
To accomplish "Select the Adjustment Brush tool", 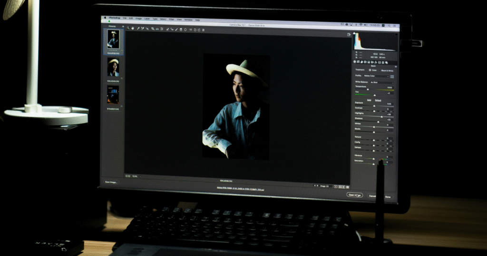I will [176, 30].
